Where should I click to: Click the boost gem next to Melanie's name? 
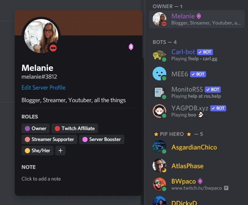[x=199, y=16]
